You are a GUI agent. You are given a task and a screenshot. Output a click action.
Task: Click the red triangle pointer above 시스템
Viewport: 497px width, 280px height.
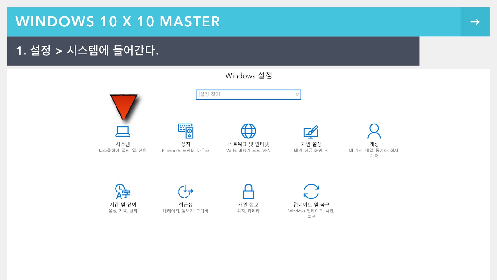tap(124, 107)
